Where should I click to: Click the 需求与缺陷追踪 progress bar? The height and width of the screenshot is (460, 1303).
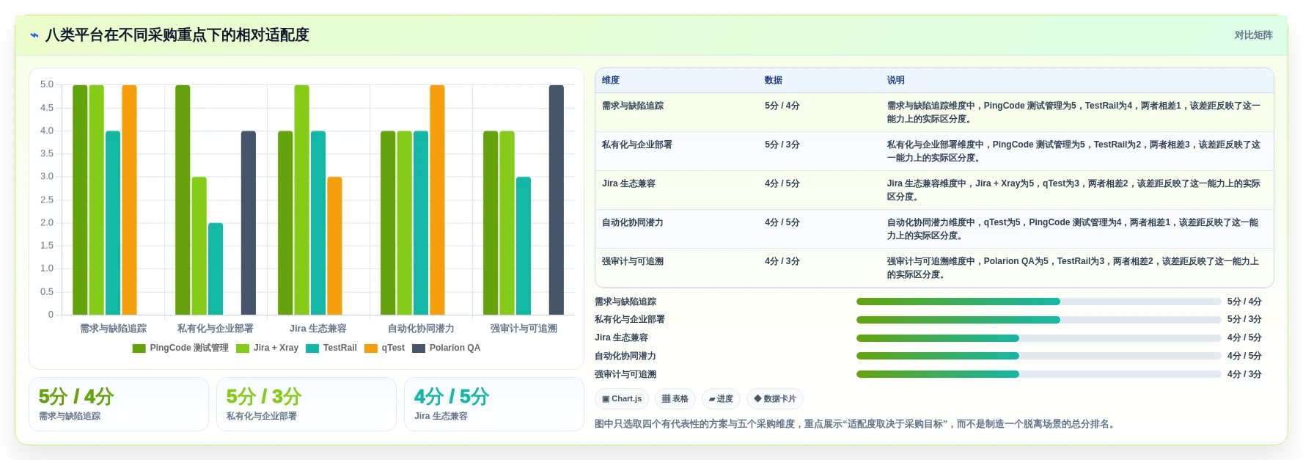(x=1038, y=302)
